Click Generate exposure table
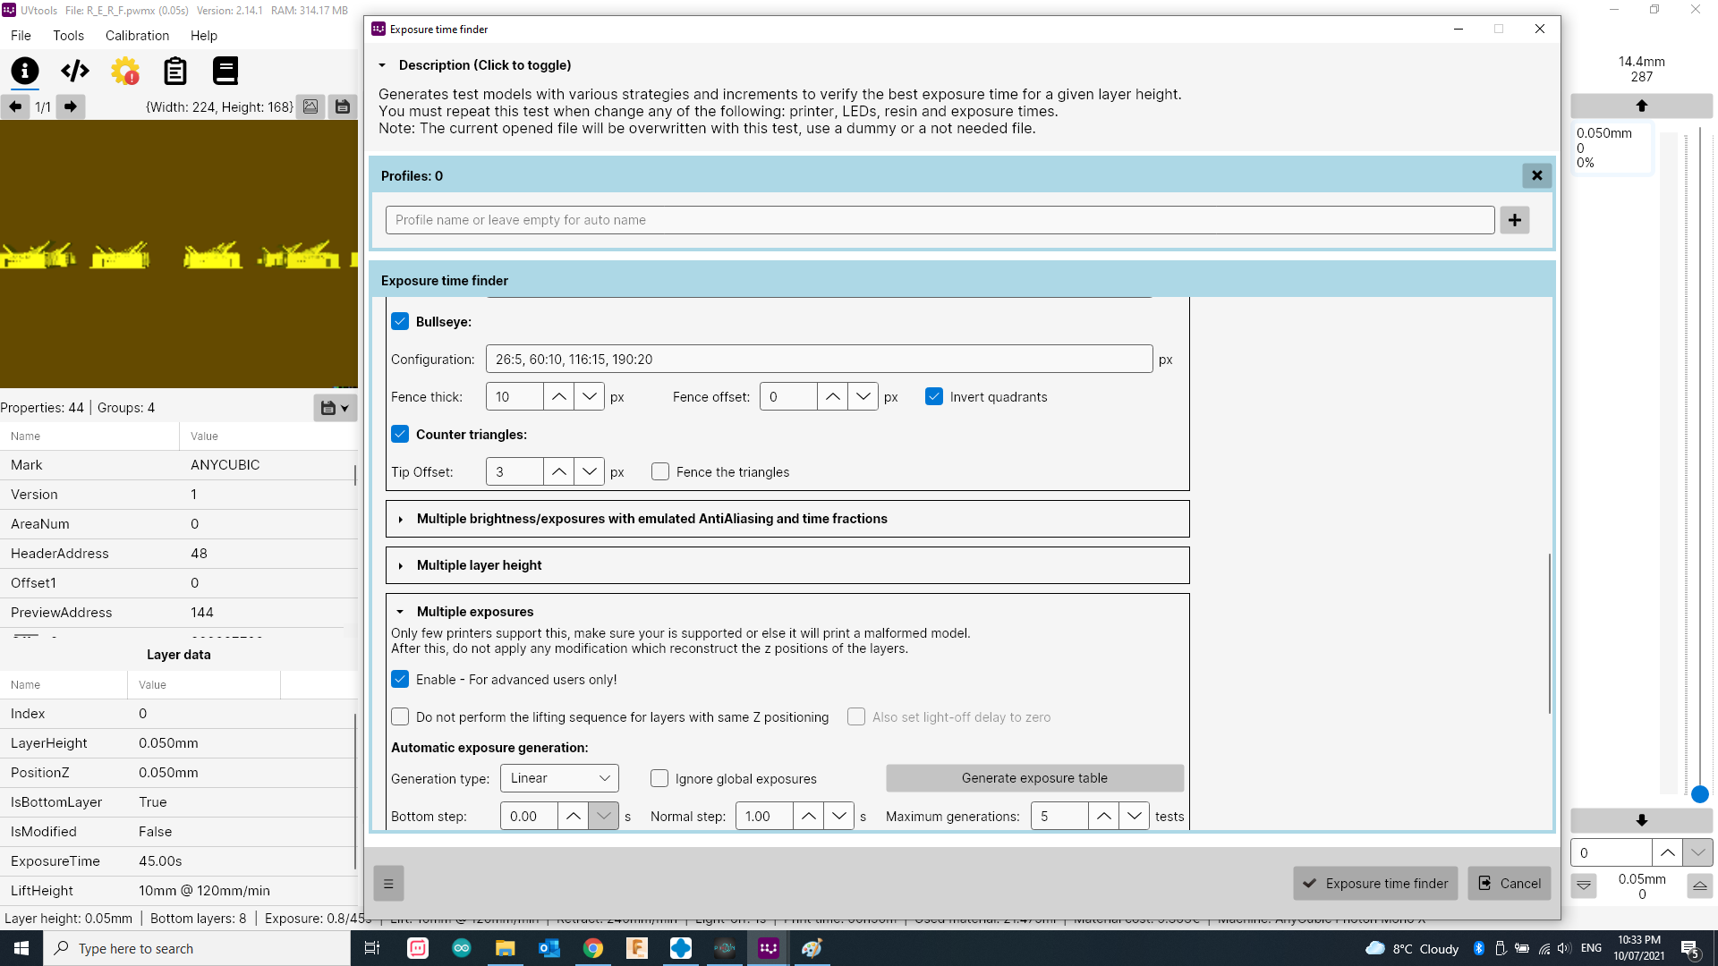 1033,778
